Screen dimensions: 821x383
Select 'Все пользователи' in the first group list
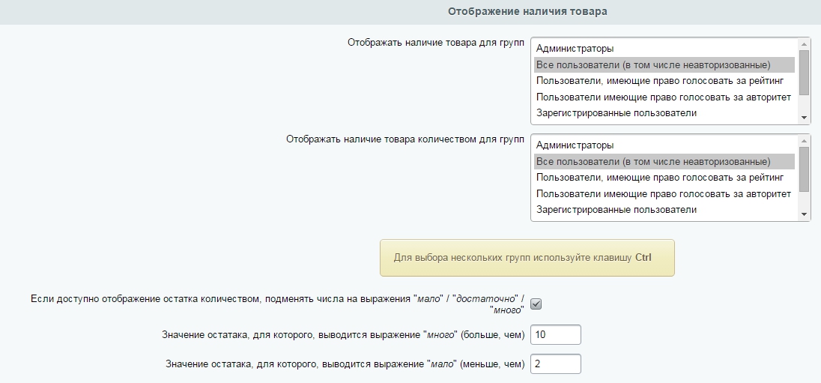[x=653, y=64]
